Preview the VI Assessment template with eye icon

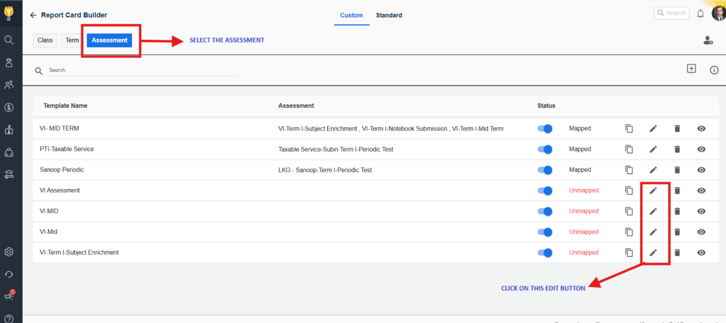click(701, 190)
